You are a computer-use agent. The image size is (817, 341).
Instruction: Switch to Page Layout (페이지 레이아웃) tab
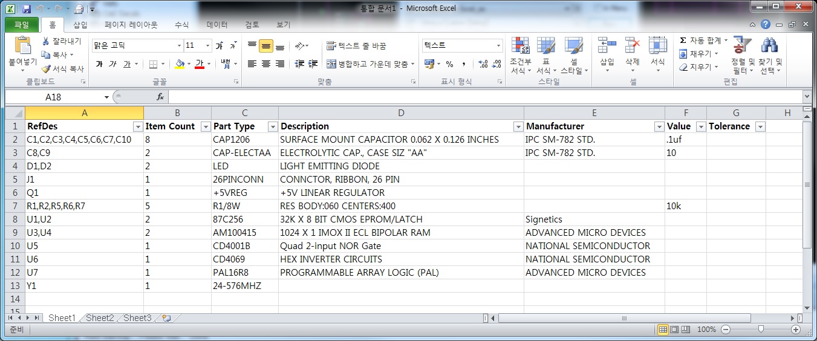(131, 25)
